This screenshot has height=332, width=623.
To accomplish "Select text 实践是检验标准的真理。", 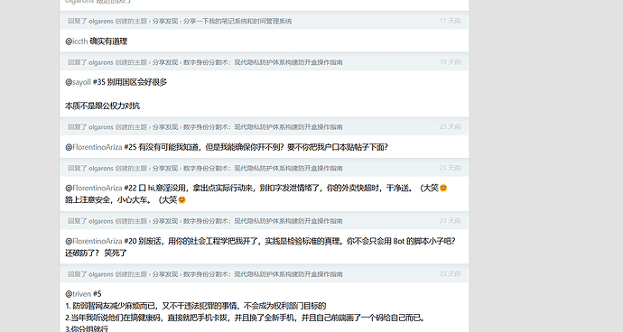I will pyautogui.click(x=305, y=241).
